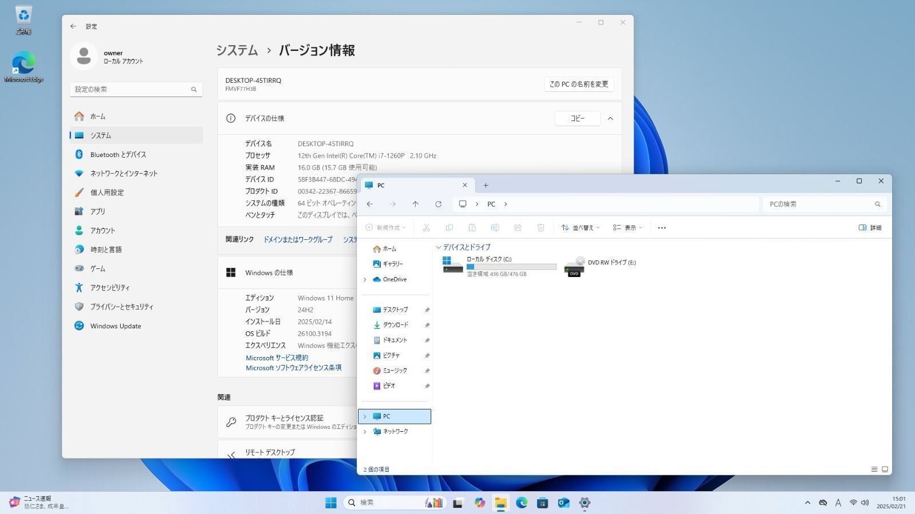Screen dimensions: 915x514
Task: Add a new Explorer tab
Action: coord(486,185)
